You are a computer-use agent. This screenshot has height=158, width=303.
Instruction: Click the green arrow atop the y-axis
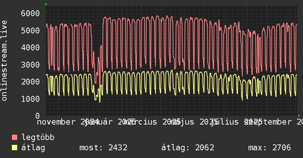pos(46,4)
